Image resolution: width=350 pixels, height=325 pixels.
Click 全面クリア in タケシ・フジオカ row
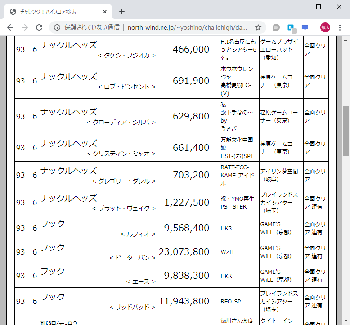pyautogui.click(x=315, y=50)
